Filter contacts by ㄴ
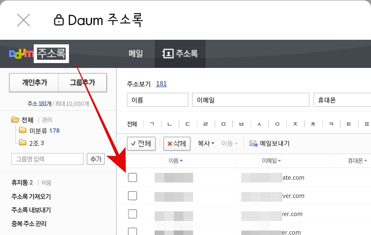 coord(170,124)
